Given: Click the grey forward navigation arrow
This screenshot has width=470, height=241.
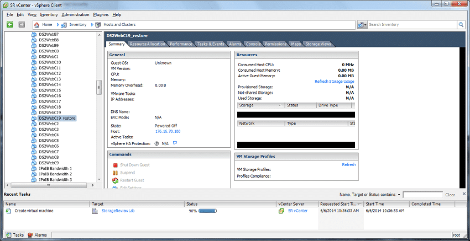Looking at the screenshot, I should click(x=21, y=24).
